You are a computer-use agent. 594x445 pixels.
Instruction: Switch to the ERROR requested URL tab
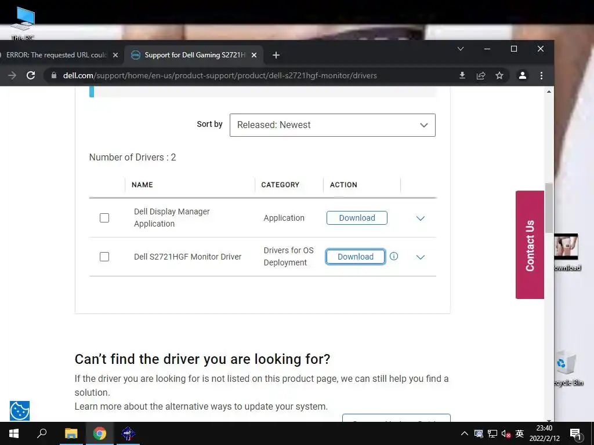pos(56,55)
